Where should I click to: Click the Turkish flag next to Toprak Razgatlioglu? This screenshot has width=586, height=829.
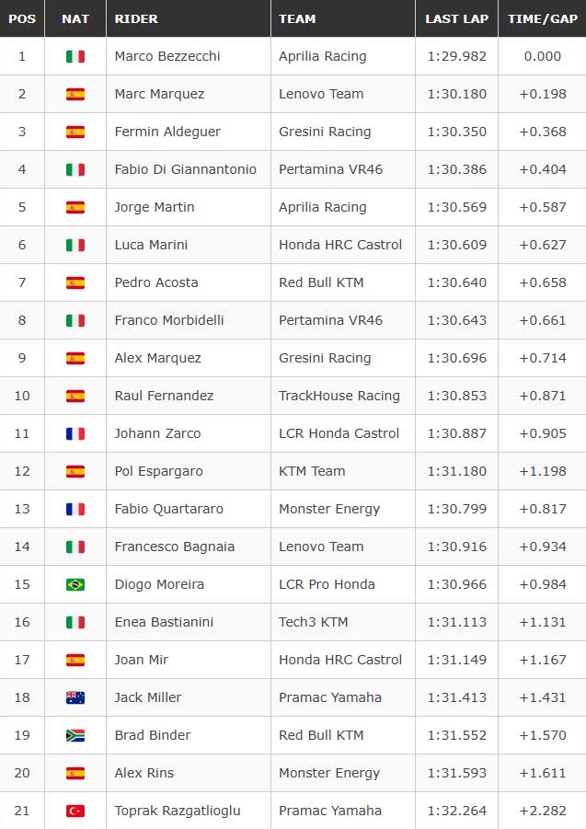[x=75, y=811]
